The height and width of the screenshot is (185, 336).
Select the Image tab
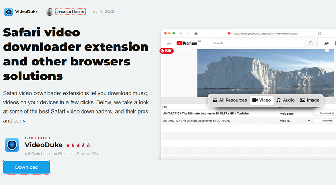click(x=310, y=100)
